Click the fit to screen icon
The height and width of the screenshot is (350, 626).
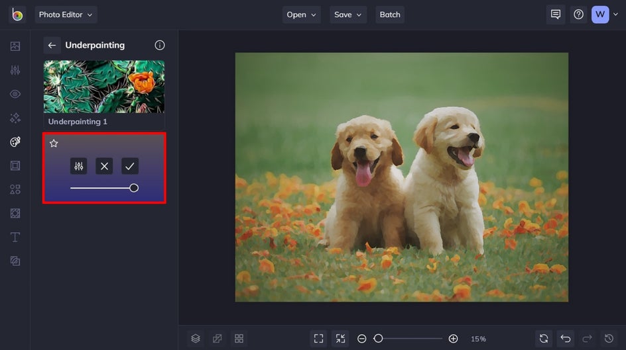[x=318, y=339]
